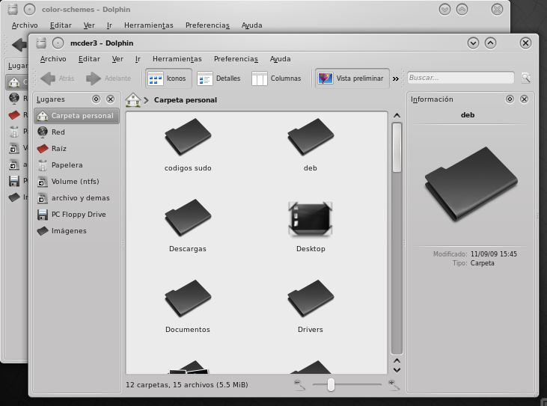Open the Drivers folder
The image size is (547, 406).
(311, 307)
